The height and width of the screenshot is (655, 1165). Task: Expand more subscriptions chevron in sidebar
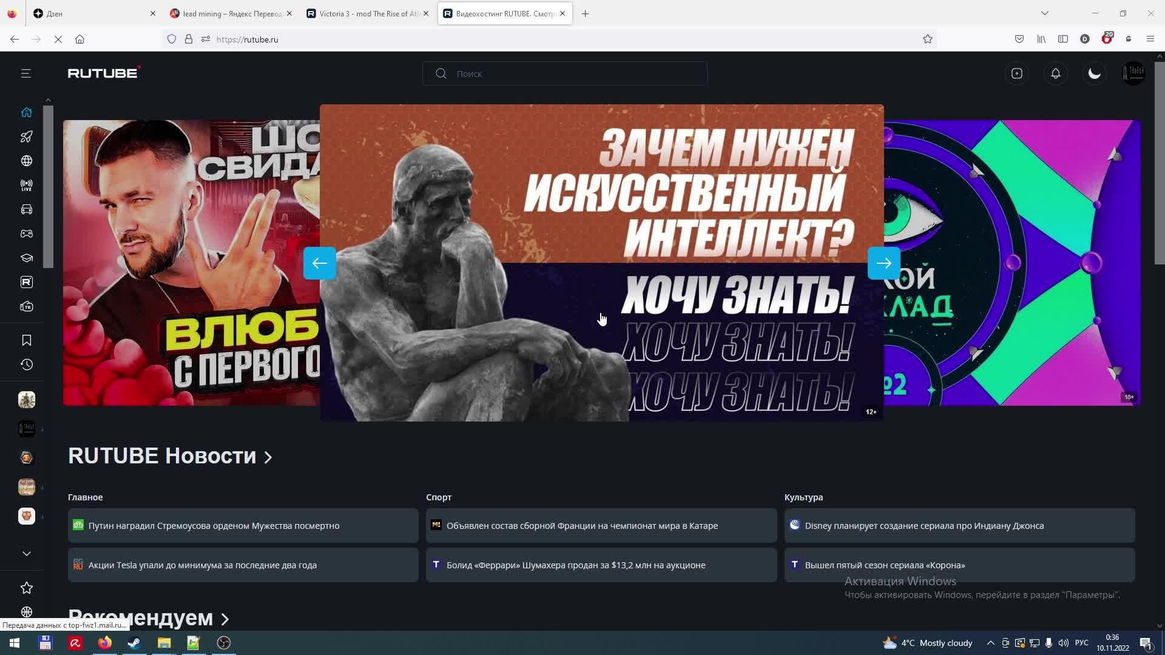tap(26, 553)
